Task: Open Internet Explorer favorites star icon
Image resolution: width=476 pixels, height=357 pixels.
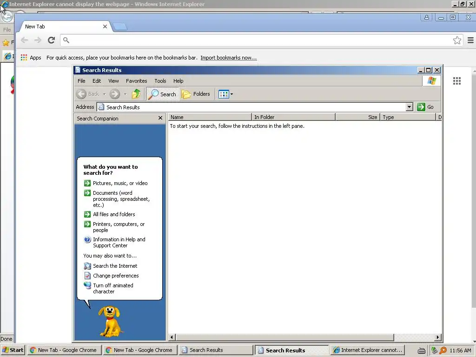Action: coord(6,42)
